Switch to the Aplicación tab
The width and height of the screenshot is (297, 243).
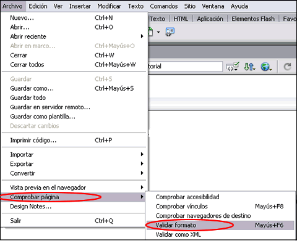(x=210, y=19)
